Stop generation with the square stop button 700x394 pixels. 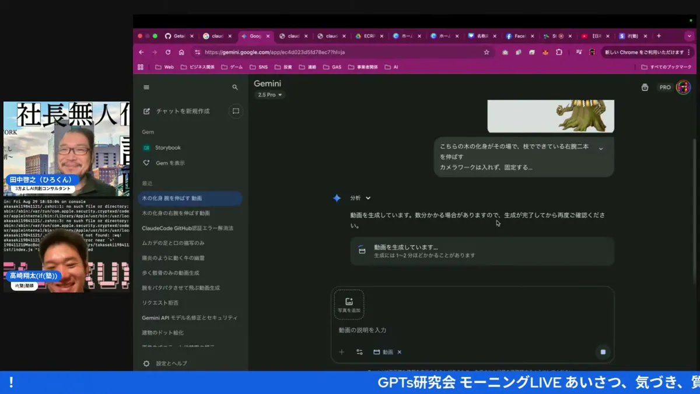[x=603, y=352]
